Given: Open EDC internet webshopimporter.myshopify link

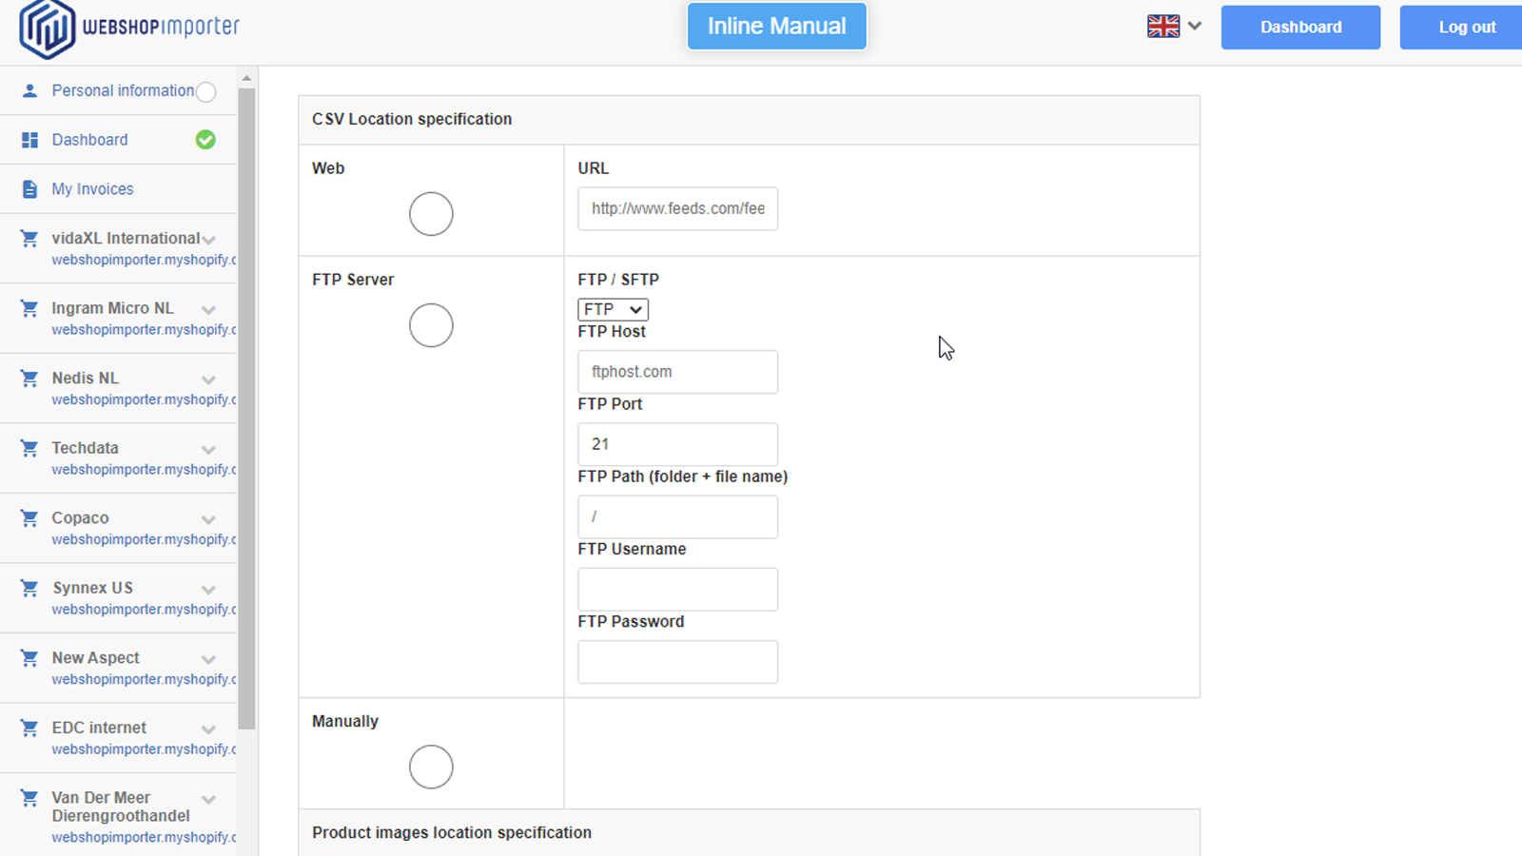Looking at the screenshot, I should tap(144, 749).
